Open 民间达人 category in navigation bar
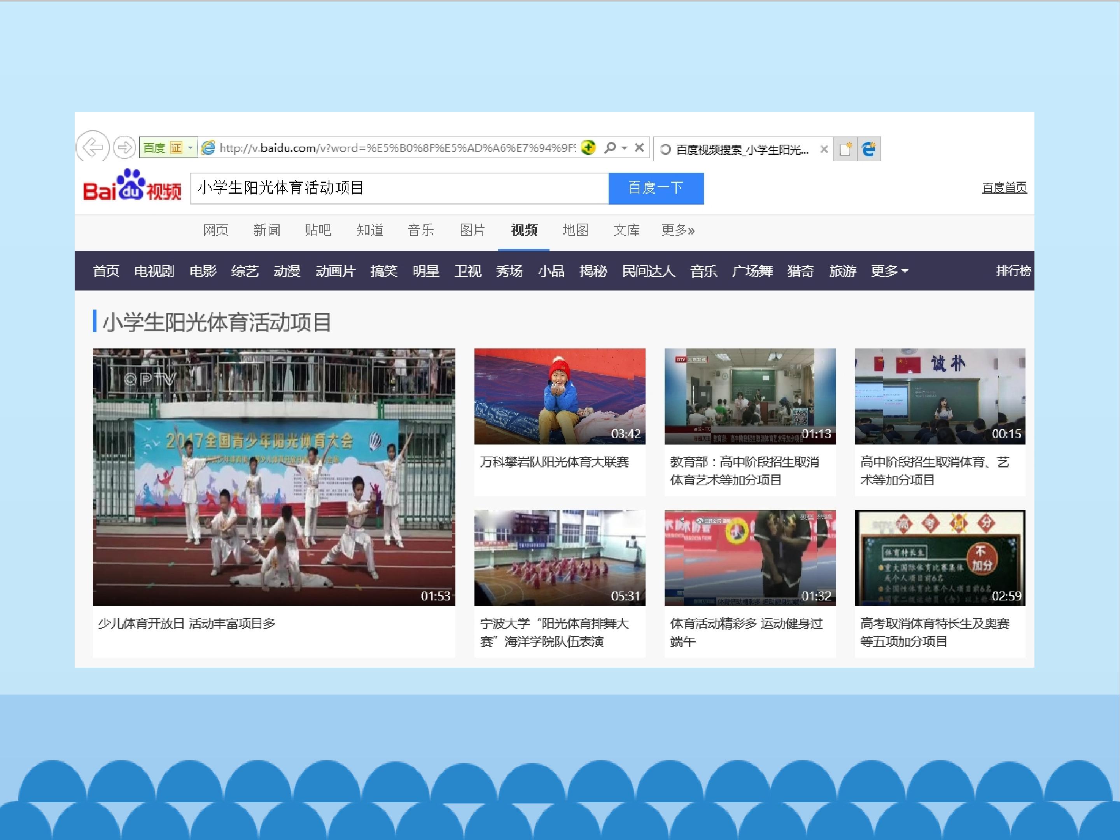The width and height of the screenshot is (1120, 840). (x=648, y=271)
